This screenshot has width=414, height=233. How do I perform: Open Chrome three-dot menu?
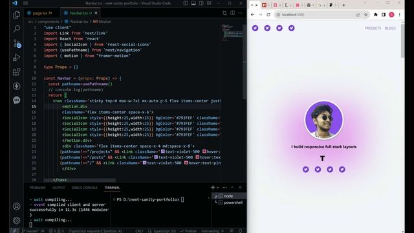[x=399, y=14]
